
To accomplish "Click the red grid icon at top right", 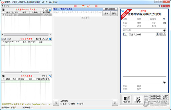I will [x=162, y=6].
